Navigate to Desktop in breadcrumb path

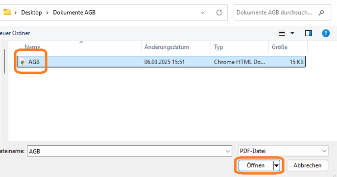coord(31,12)
